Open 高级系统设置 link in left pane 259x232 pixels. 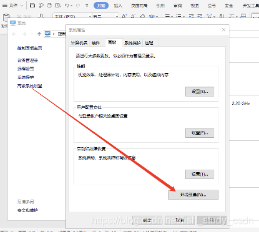(29, 86)
